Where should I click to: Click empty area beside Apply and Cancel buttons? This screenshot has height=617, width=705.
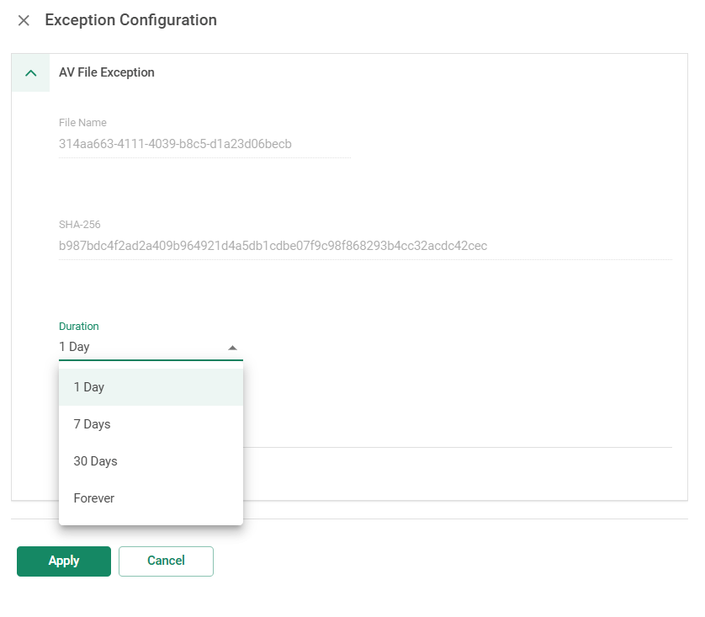pos(449,561)
